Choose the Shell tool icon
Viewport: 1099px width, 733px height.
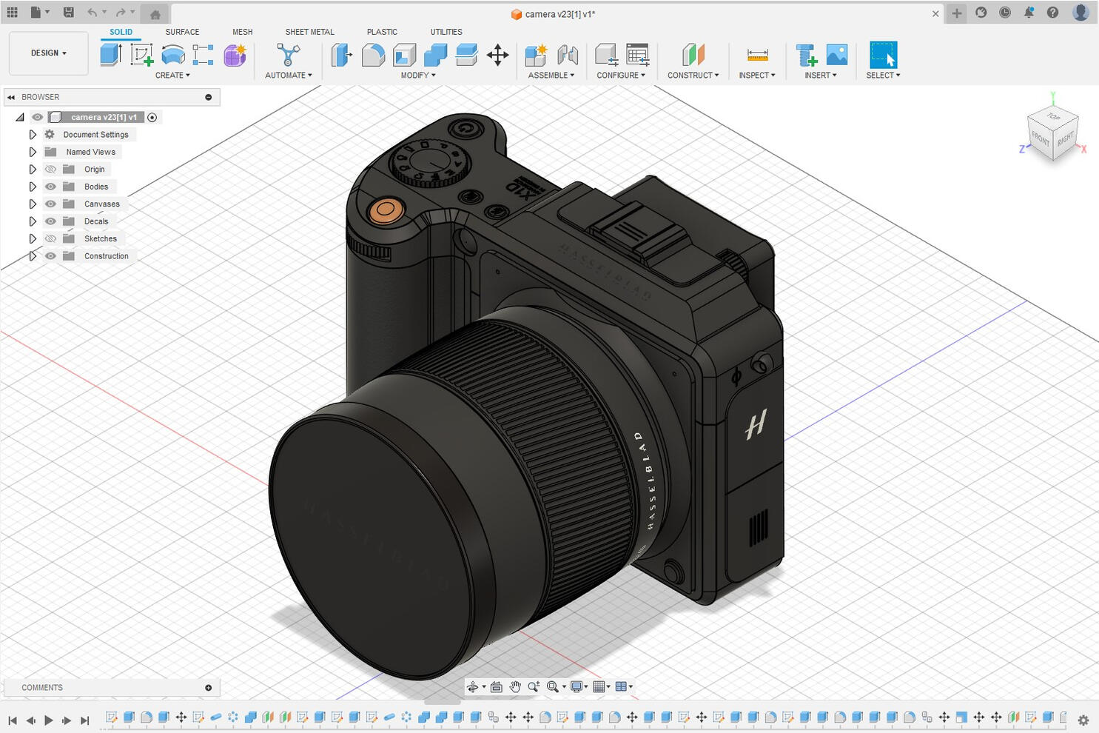404,55
